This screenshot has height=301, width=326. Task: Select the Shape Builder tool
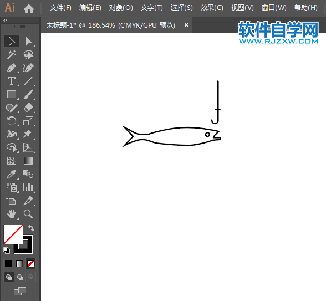(x=12, y=147)
